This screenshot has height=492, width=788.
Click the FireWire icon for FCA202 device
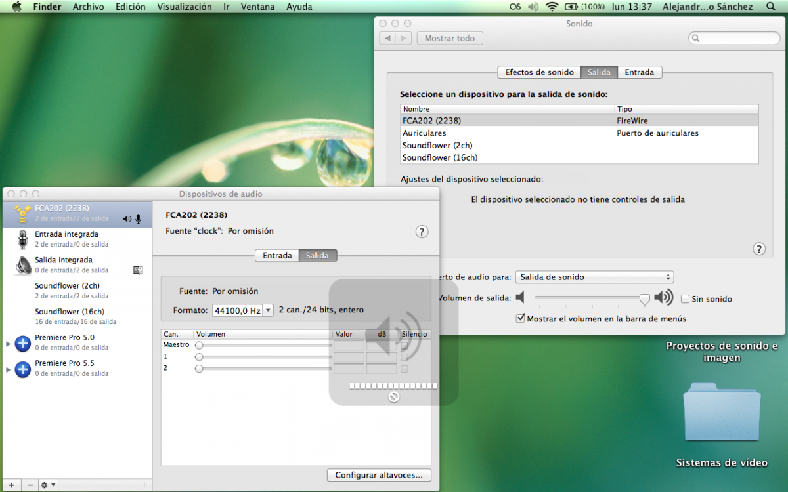[23, 213]
